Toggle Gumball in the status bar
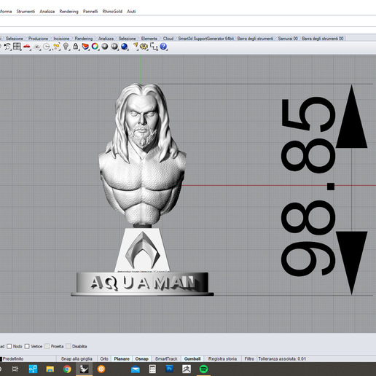This screenshot has width=376, height=376. tap(192, 359)
